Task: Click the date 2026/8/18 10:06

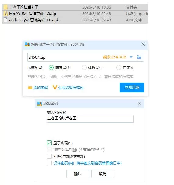Action: [x=97, y=7]
